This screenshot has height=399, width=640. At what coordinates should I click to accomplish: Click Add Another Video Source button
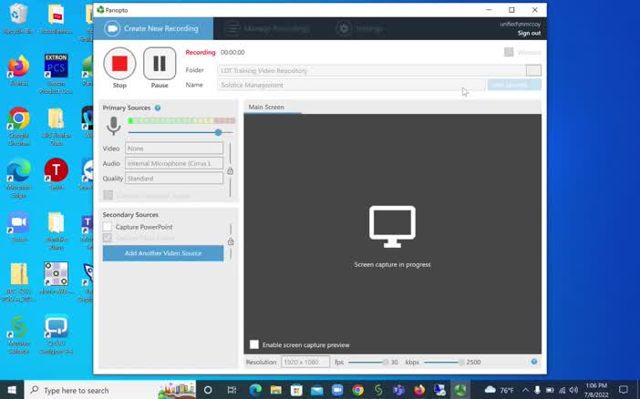point(163,253)
